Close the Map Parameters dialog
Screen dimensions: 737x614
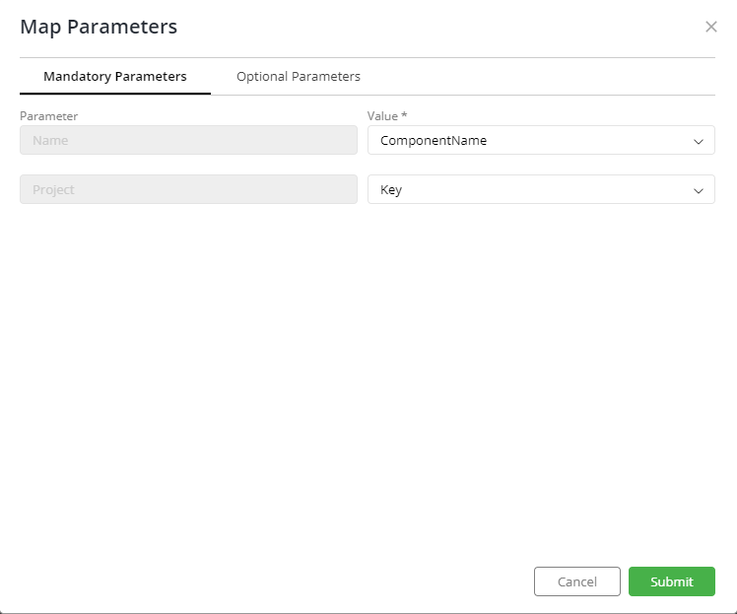(710, 27)
